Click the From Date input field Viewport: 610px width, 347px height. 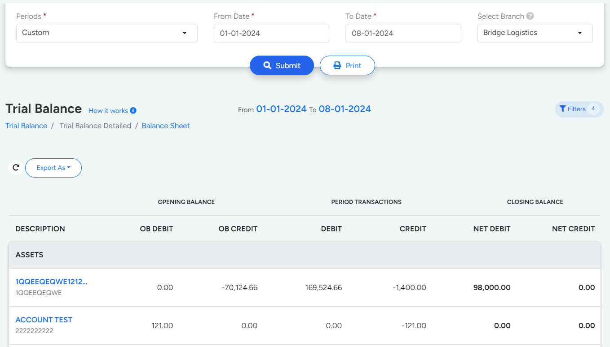click(x=271, y=33)
